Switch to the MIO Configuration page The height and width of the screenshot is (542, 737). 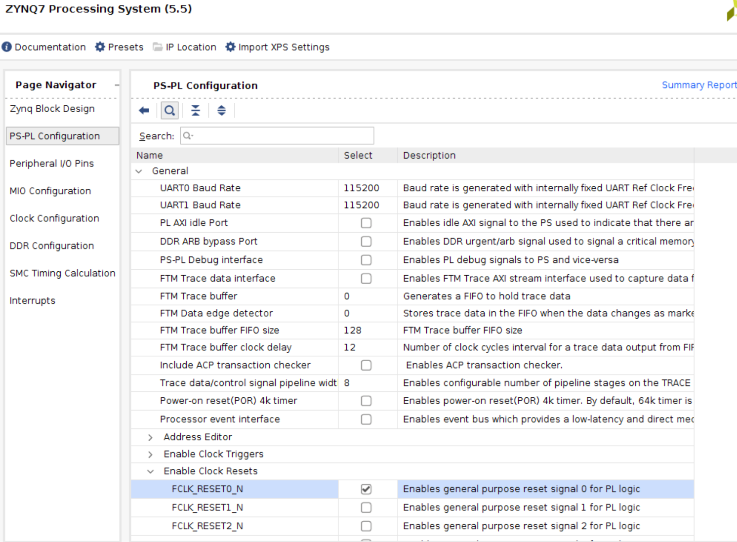click(50, 191)
